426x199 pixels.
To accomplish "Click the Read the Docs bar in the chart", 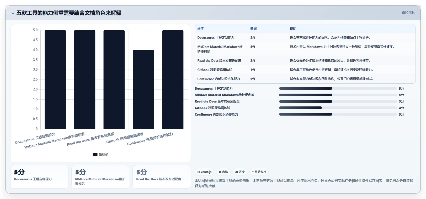I will pos(114,79).
